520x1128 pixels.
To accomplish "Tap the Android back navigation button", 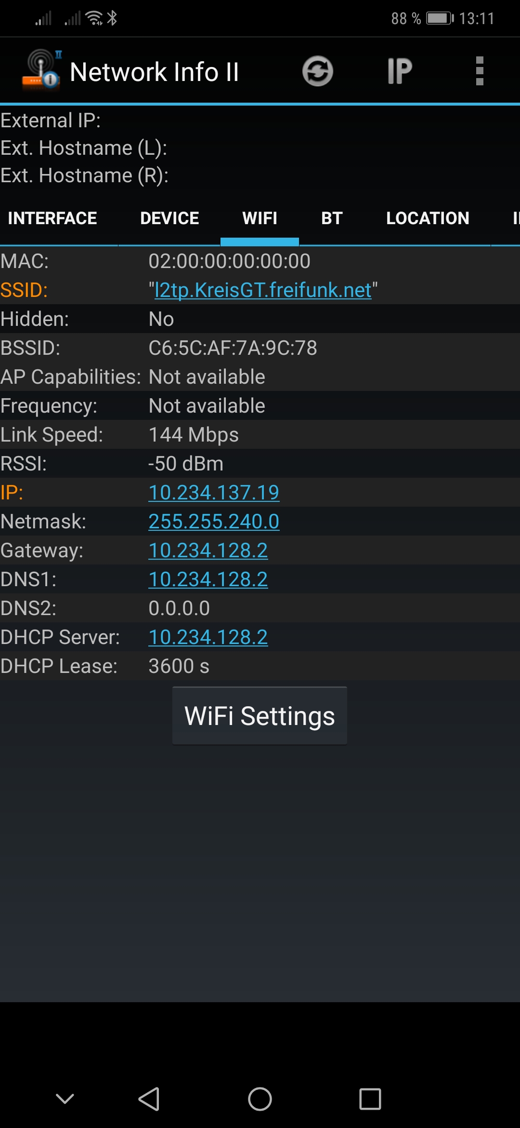I will [149, 1099].
